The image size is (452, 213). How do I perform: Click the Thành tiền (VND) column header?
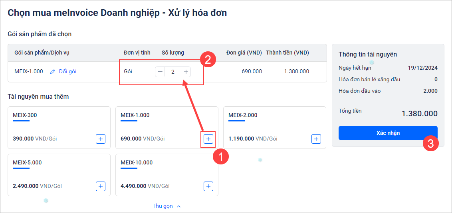287,53
